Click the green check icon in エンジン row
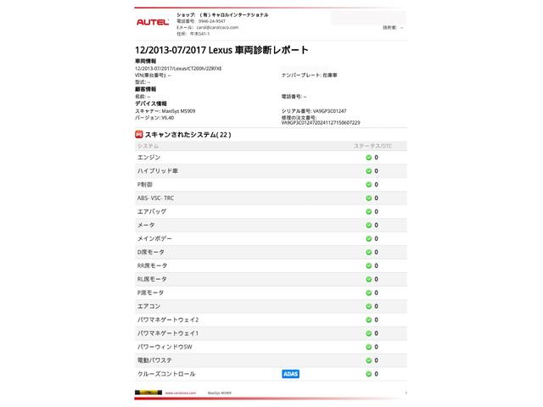Screen dimensions: 543x407 click(x=369, y=158)
